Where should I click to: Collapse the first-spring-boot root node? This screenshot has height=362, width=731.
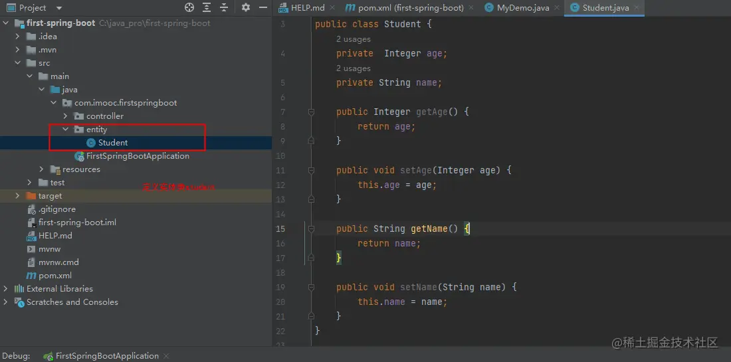5,23
